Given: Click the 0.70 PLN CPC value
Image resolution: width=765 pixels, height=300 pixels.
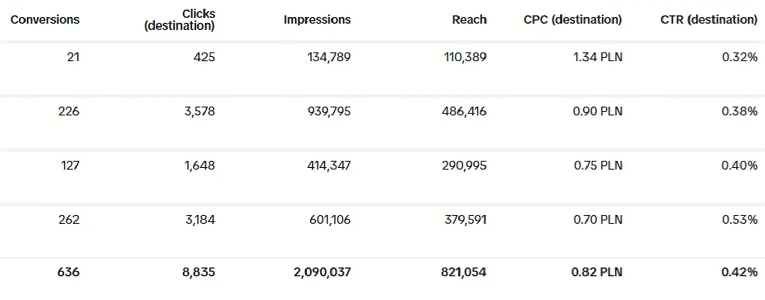Looking at the screenshot, I should pyautogui.click(x=597, y=220).
